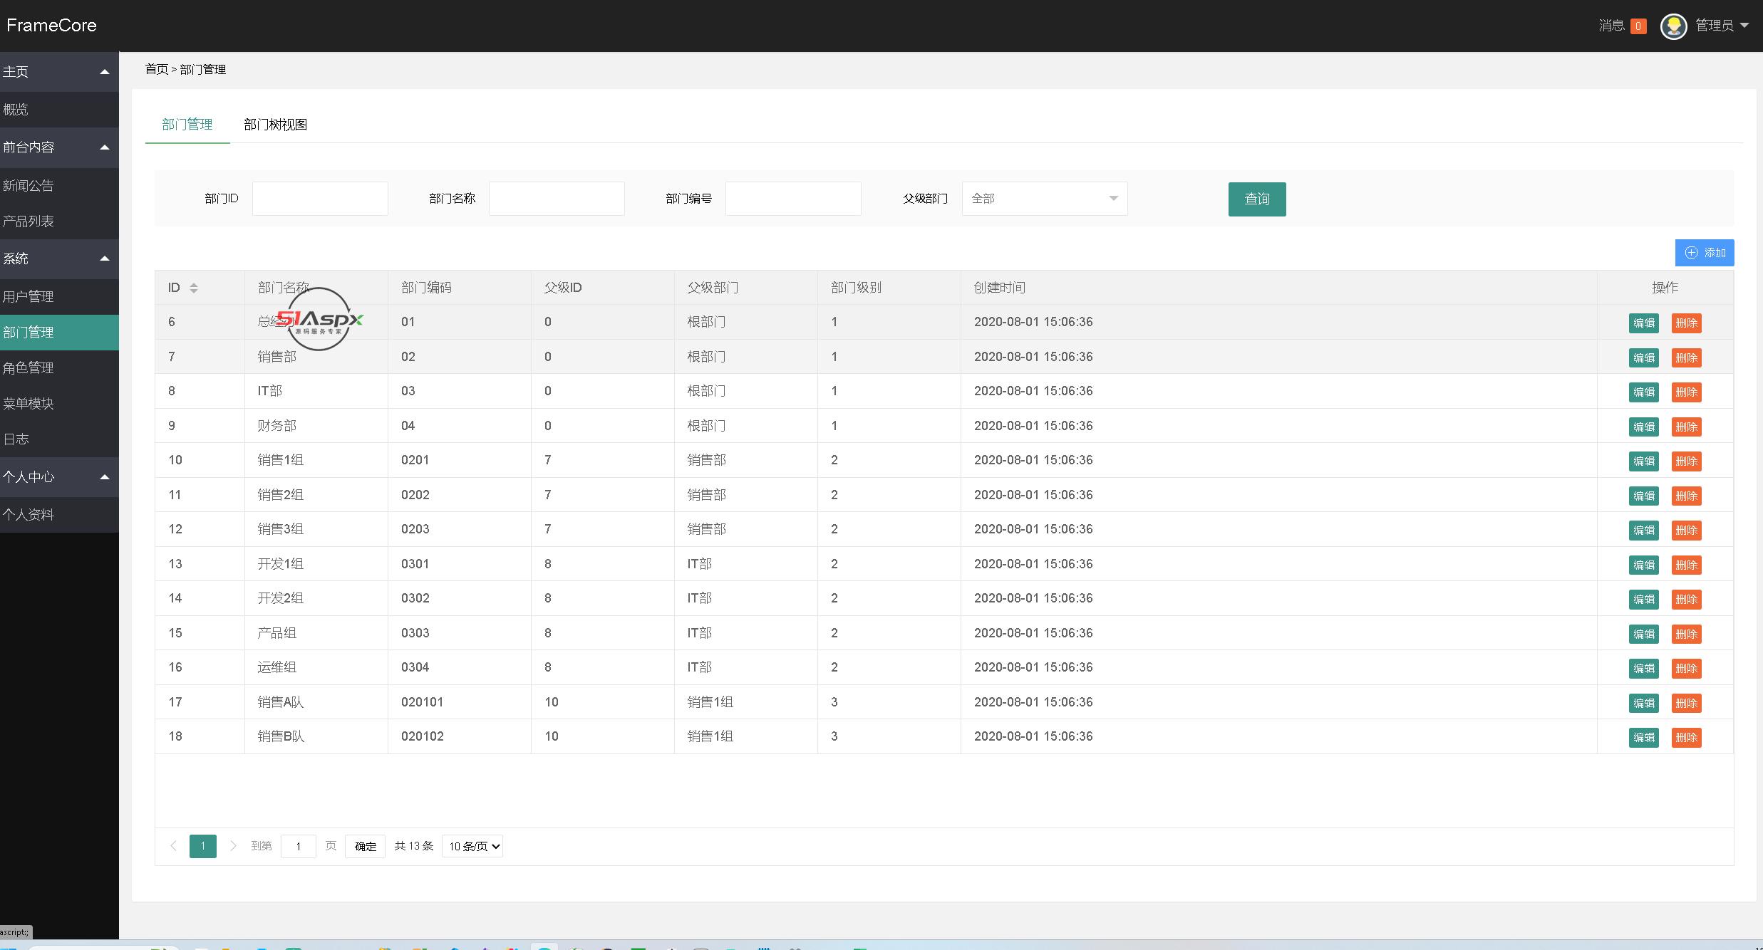Click the 查询 search button
This screenshot has width=1763, height=950.
(1257, 199)
